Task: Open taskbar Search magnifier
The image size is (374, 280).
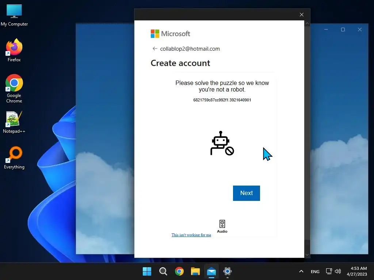Action: [x=163, y=271]
